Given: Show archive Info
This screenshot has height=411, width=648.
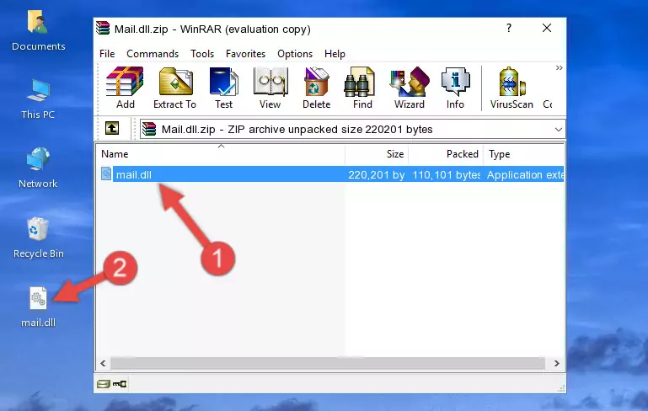Looking at the screenshot, I should [455, 88].
